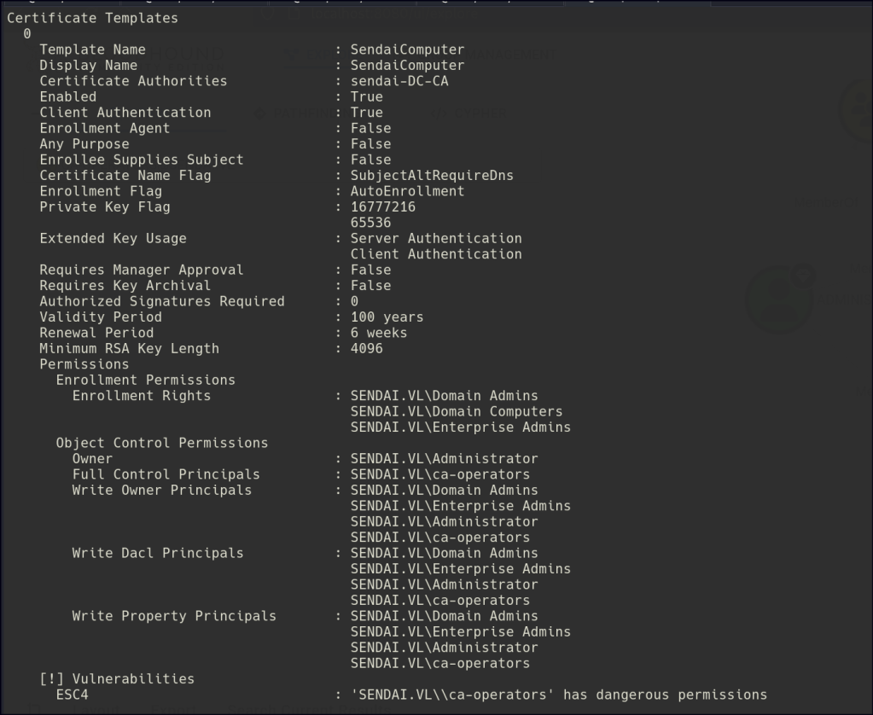Click the 4096 minimum RSA key length
Image resolution: width=873 pixels, height=715 pixels.
click(366, 348)
